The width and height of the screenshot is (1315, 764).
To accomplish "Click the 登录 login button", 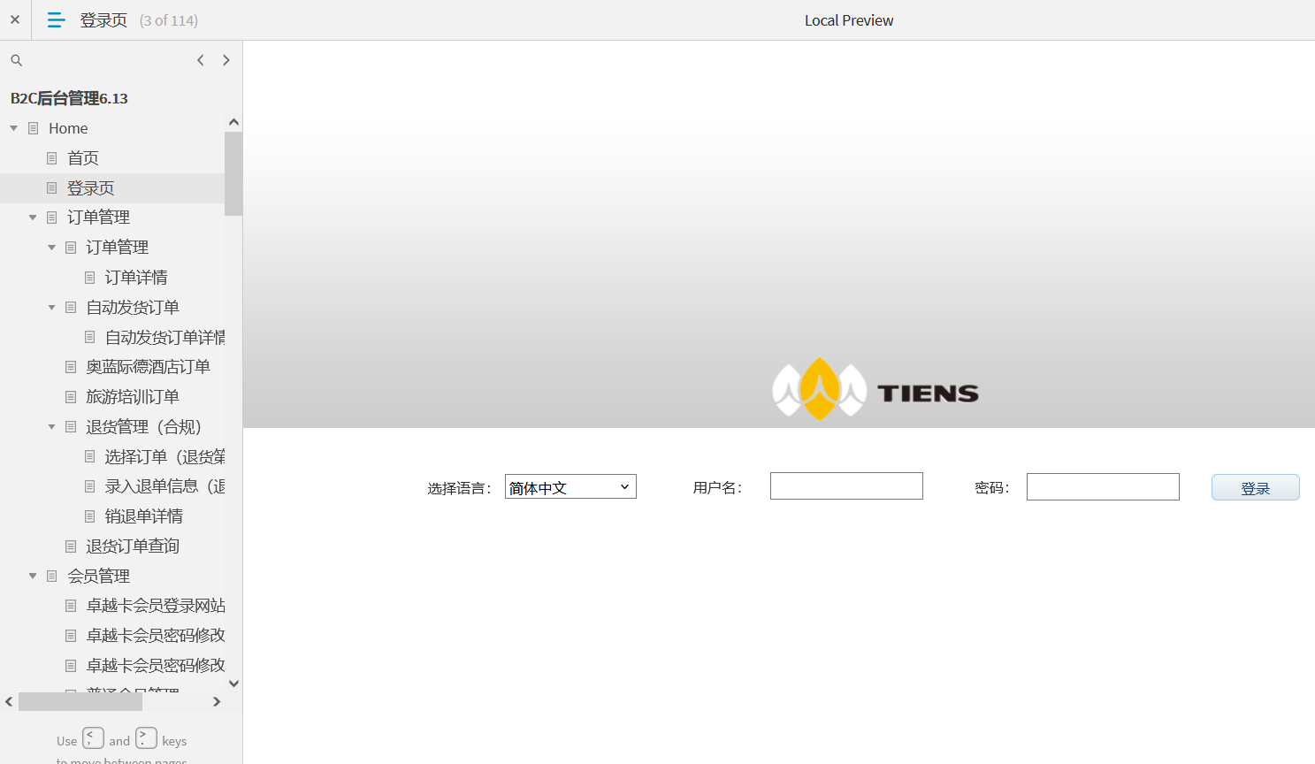I will click(x=1255, y=487).
